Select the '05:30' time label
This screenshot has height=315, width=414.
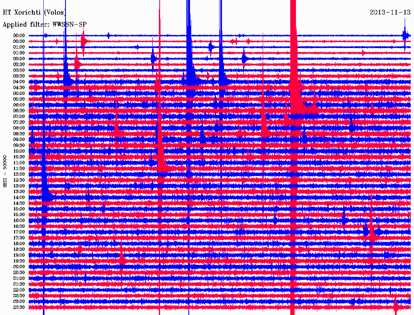19,99
